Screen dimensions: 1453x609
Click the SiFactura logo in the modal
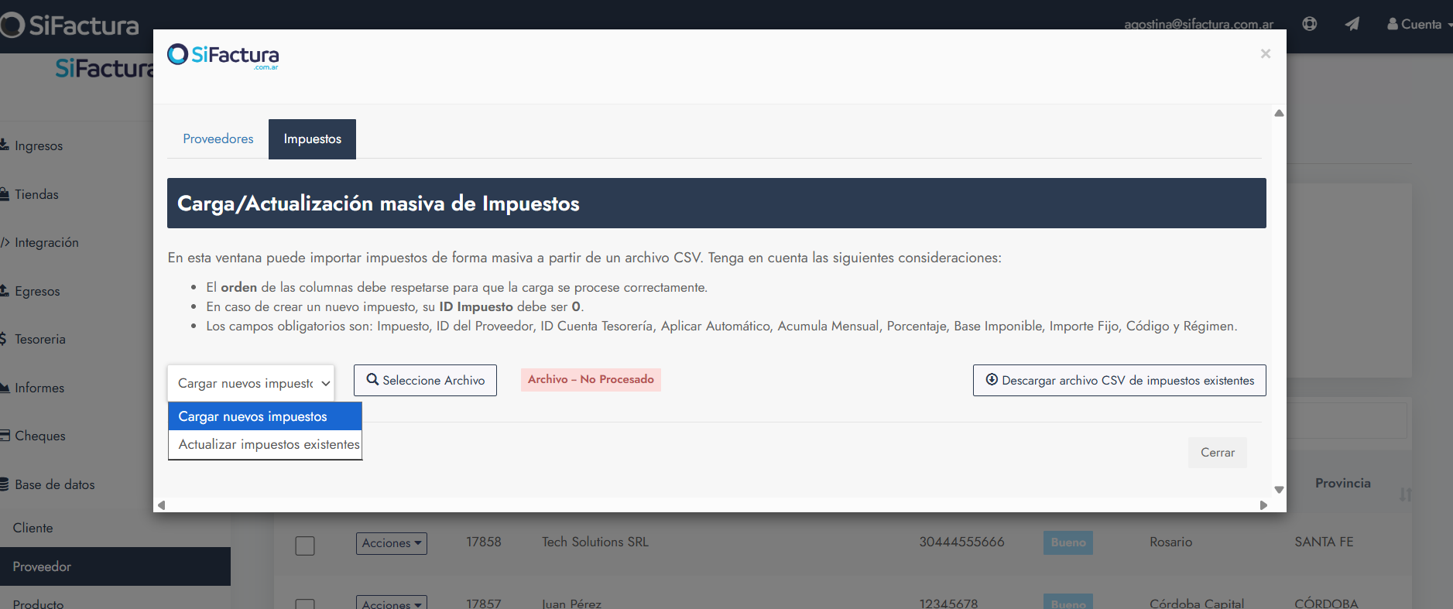click(x=223, y=56)
